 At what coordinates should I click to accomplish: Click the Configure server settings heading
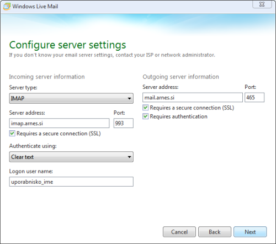pos(67,45)
